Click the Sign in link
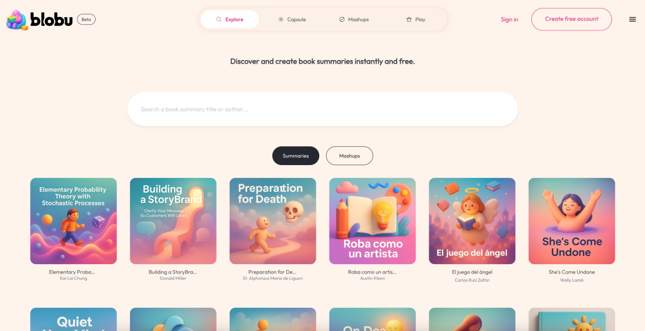645x331 pixels. click(510, 19)
